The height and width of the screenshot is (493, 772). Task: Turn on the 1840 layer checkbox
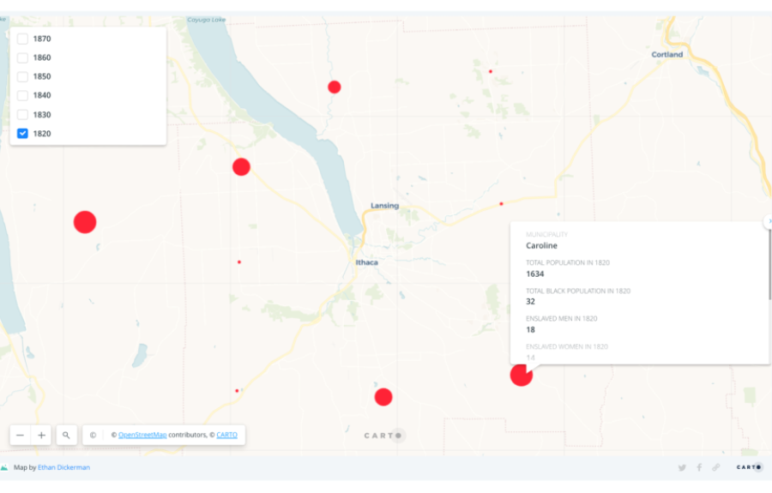(23, 95)
